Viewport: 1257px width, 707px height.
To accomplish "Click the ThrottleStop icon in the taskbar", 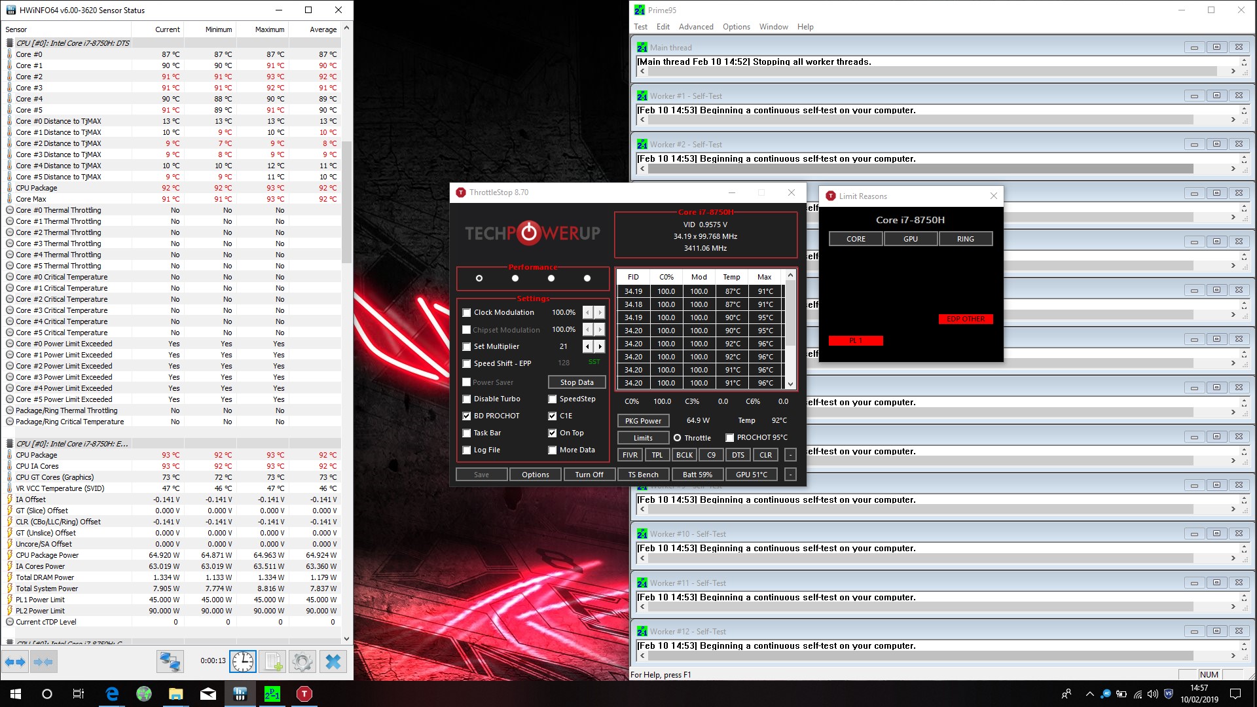I will point(304,694).
